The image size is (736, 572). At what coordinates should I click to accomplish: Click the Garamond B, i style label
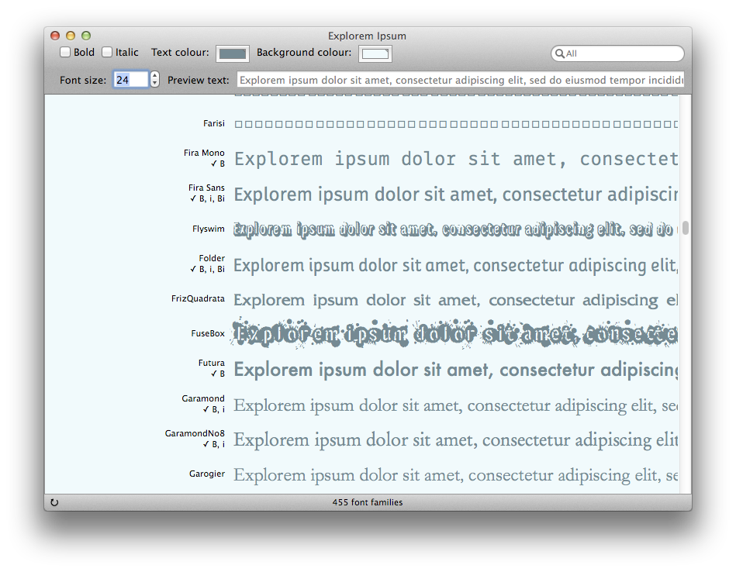coord(213,409)
